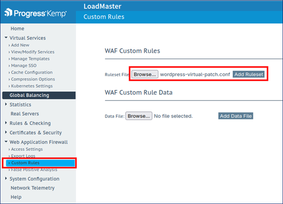Expand Rules & Checking arrow
This screenshot has height=204, width=283.
(6, 123)
